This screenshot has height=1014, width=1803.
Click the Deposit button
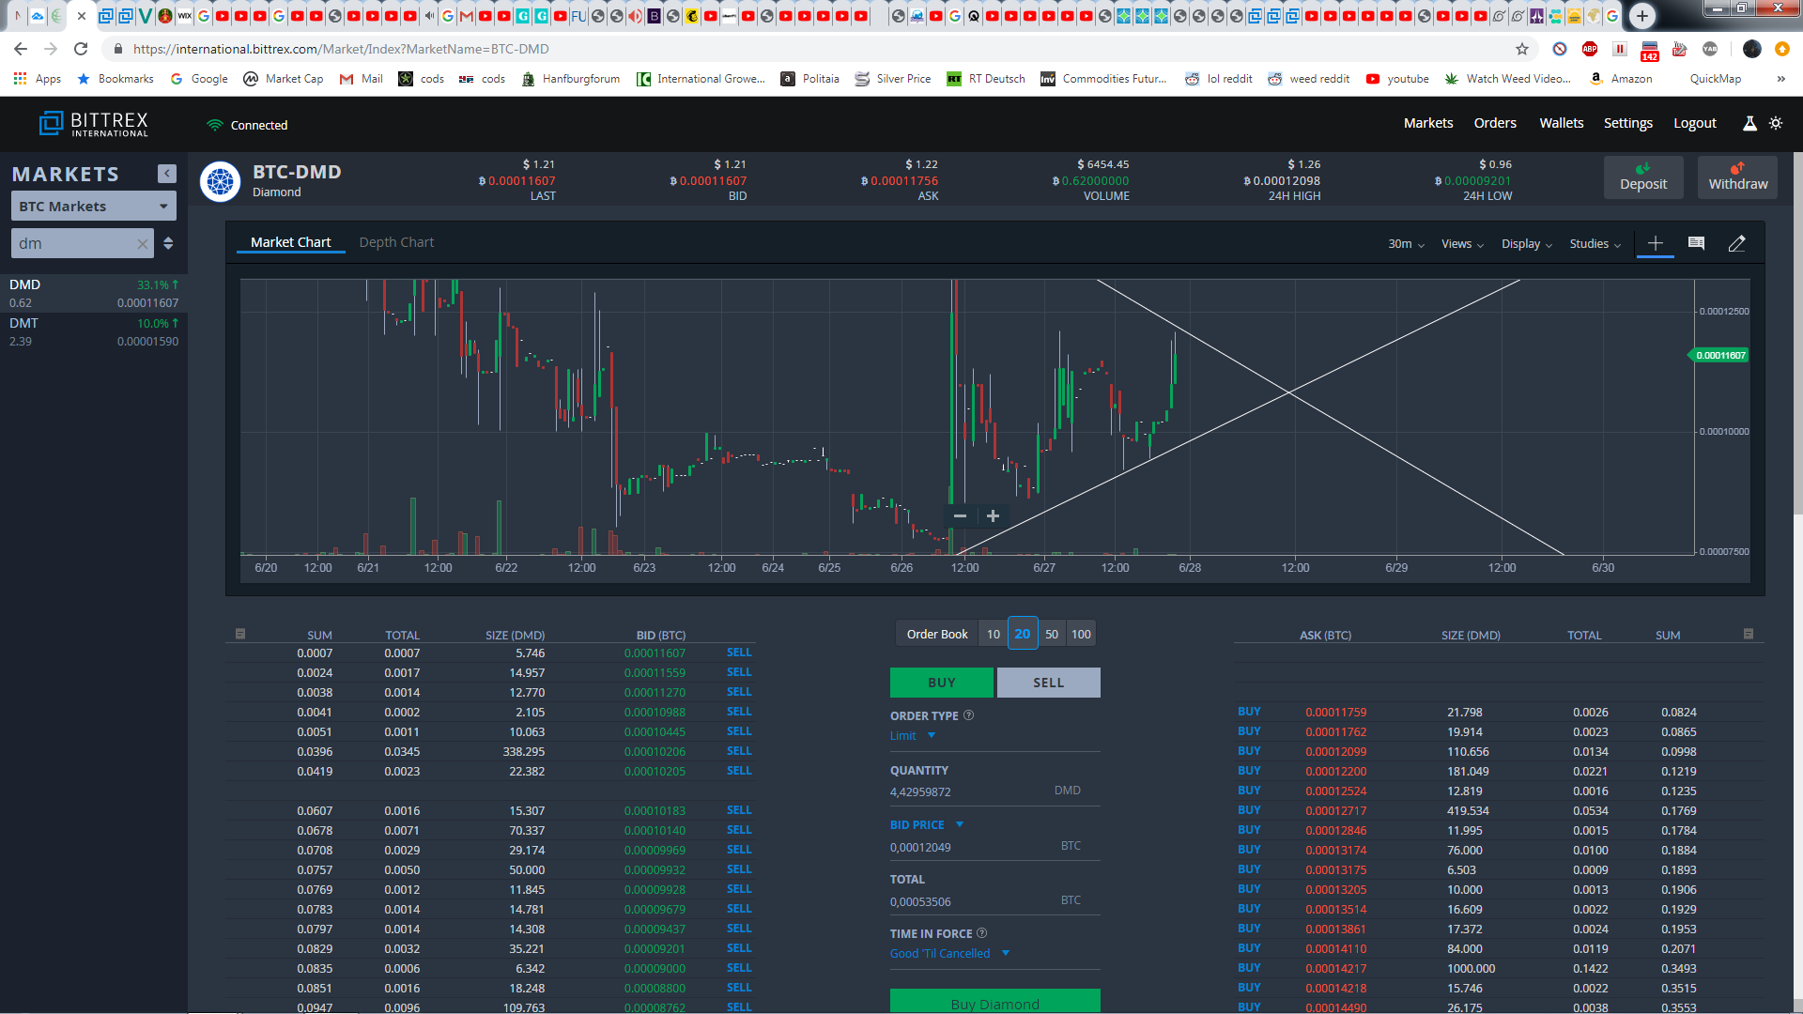tap(1642, 177)
